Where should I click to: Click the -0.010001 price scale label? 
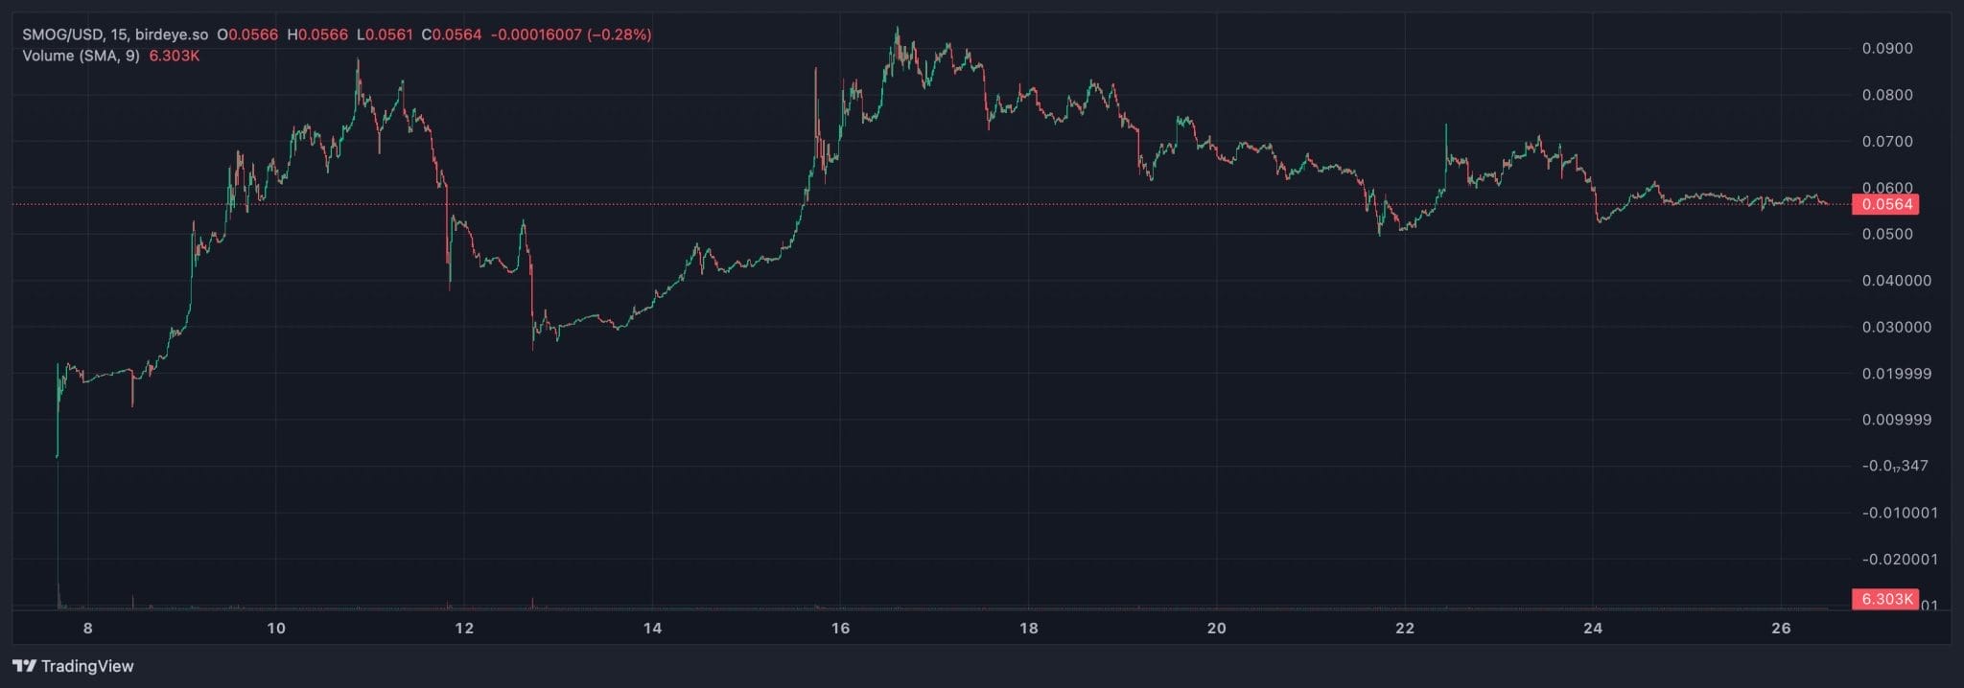(1900, 513)
